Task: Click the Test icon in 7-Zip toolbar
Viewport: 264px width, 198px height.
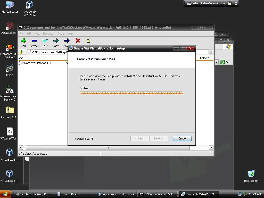Action: (x=45, y=40)
